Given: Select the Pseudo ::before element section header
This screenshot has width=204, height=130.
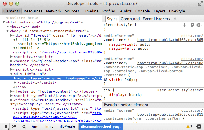Looking at the screenshot, I should pos(153,105).
